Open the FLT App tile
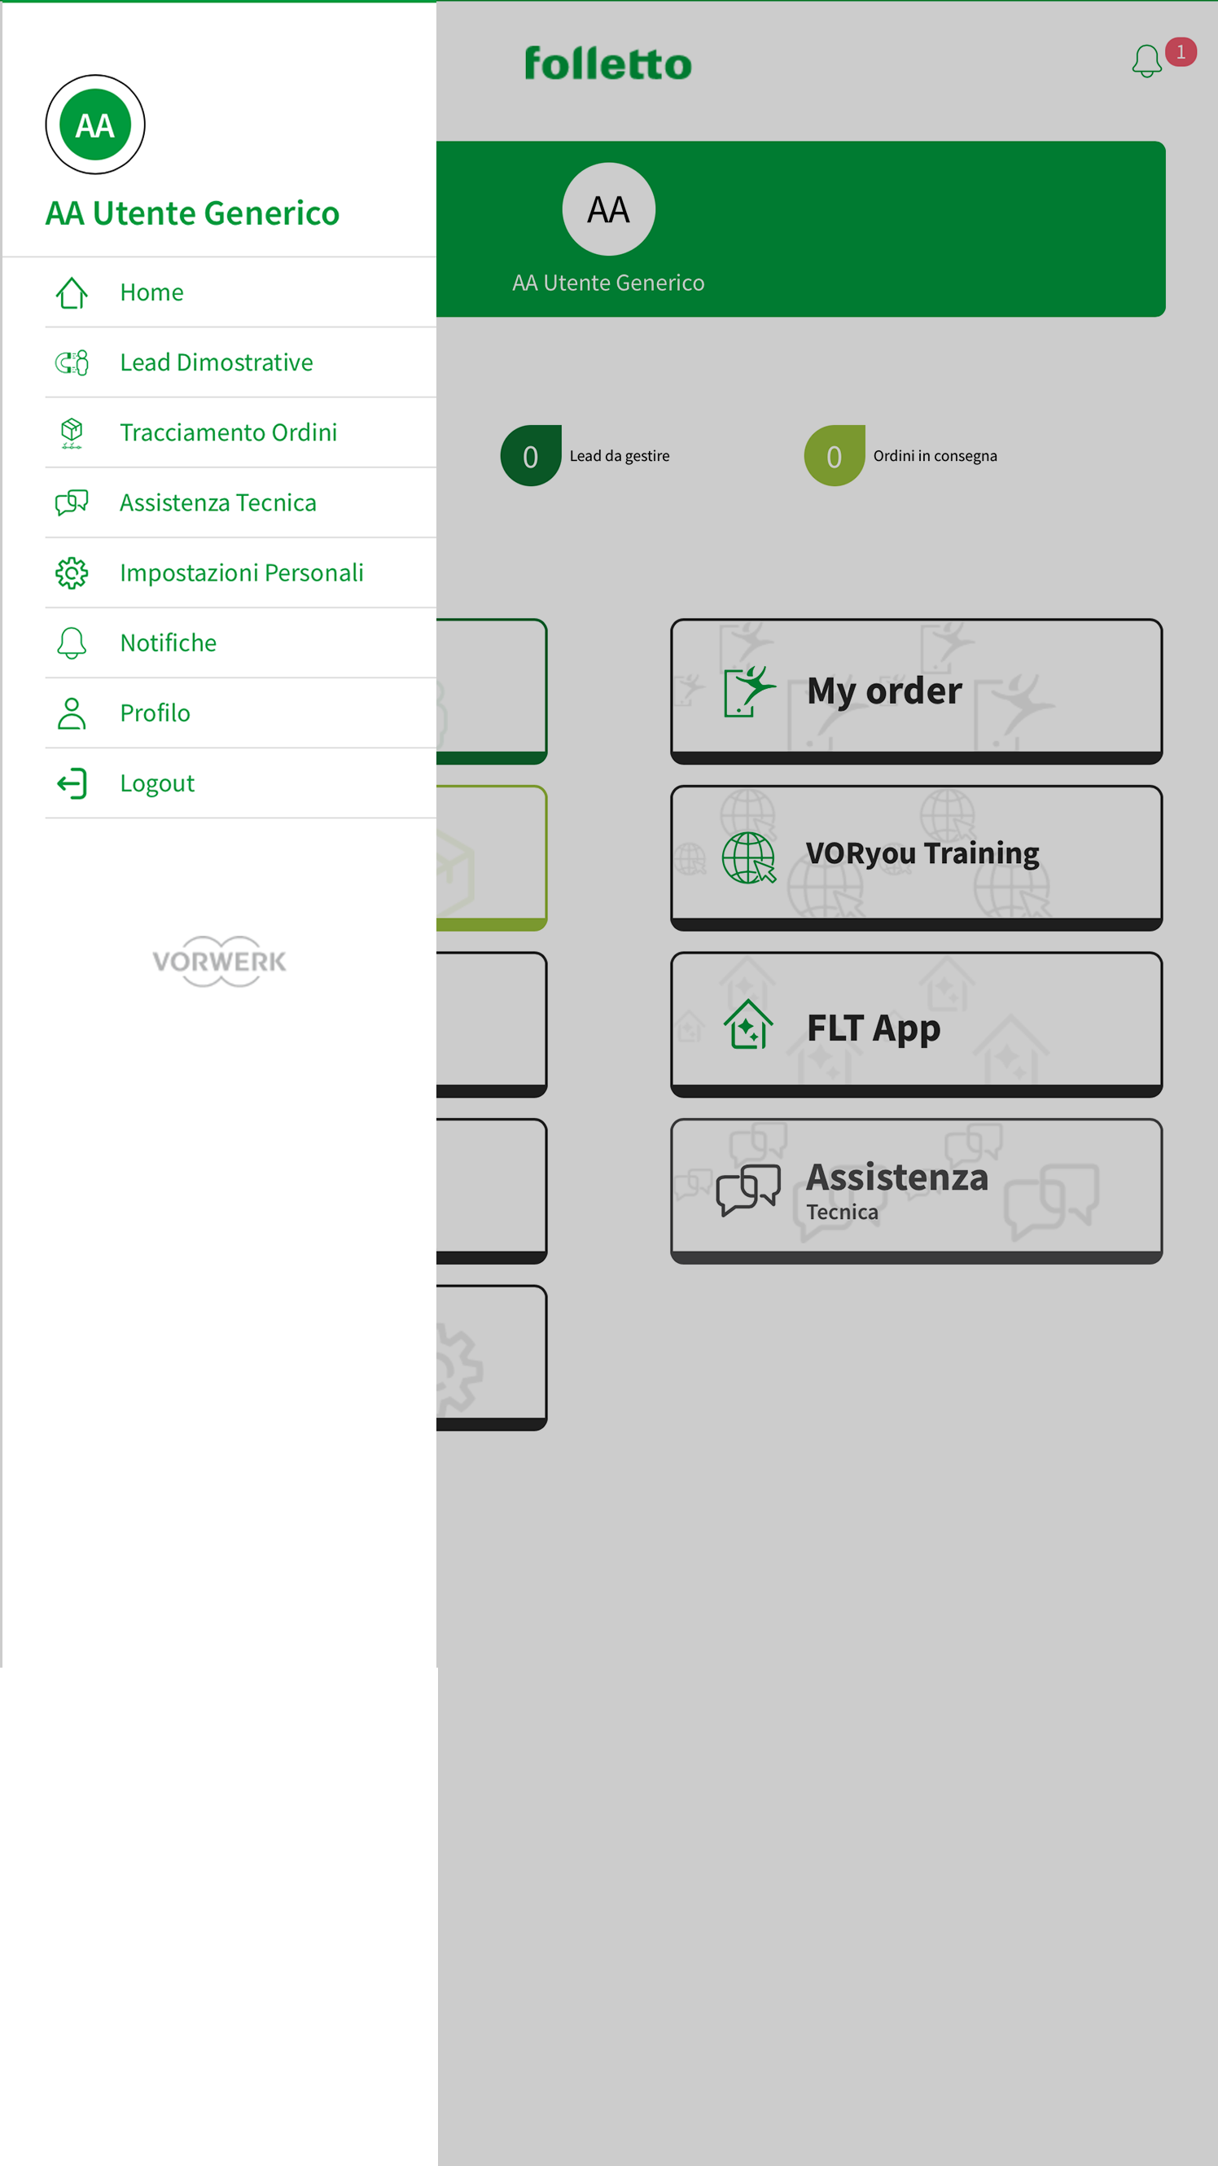This screenshot has width=1218, height=2166. pyautogui.click(x=916, y=1024)
